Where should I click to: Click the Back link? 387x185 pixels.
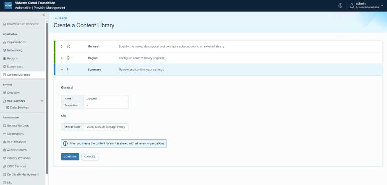click(x=61, y=18)
